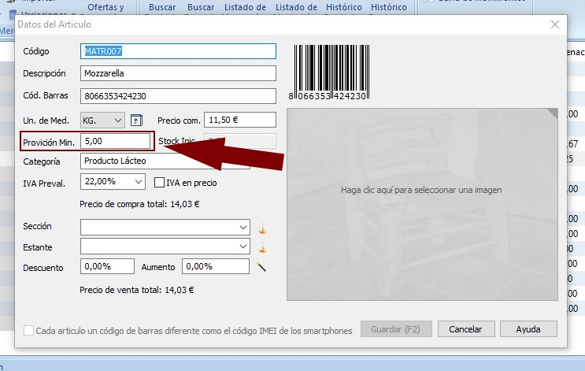585x371 pixels.
Task: Click the Precio de compra total: 14,03 € text
Action: coord(139,204)
